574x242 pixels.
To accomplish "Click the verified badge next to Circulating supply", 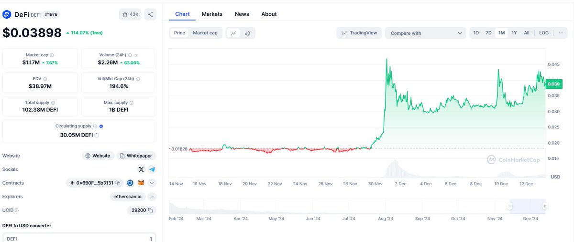I will click(101, 126).
